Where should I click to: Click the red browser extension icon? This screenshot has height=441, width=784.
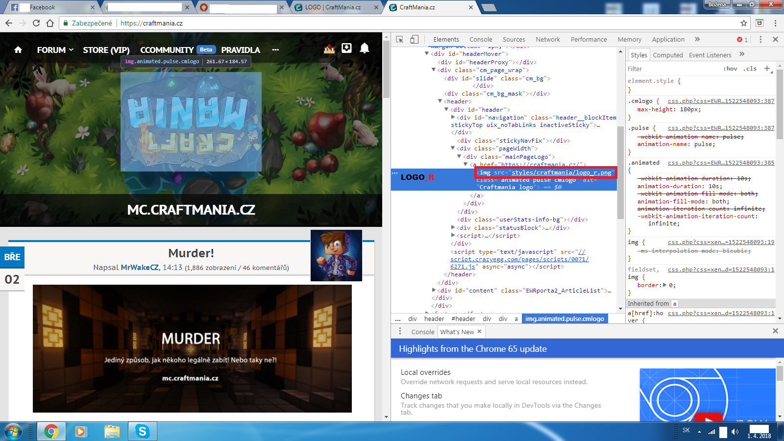(759, 23)
